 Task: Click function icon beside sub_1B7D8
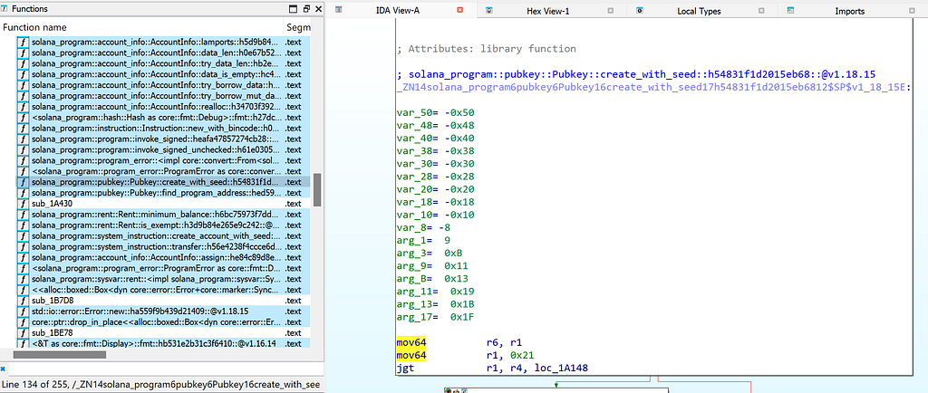coord(23,301)
